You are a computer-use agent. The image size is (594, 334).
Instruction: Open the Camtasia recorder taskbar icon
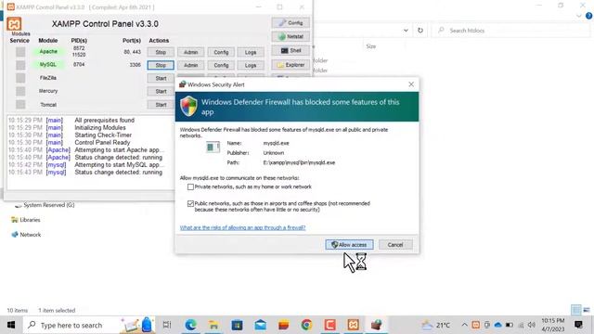pyautogui.click(x=329, y=325)
